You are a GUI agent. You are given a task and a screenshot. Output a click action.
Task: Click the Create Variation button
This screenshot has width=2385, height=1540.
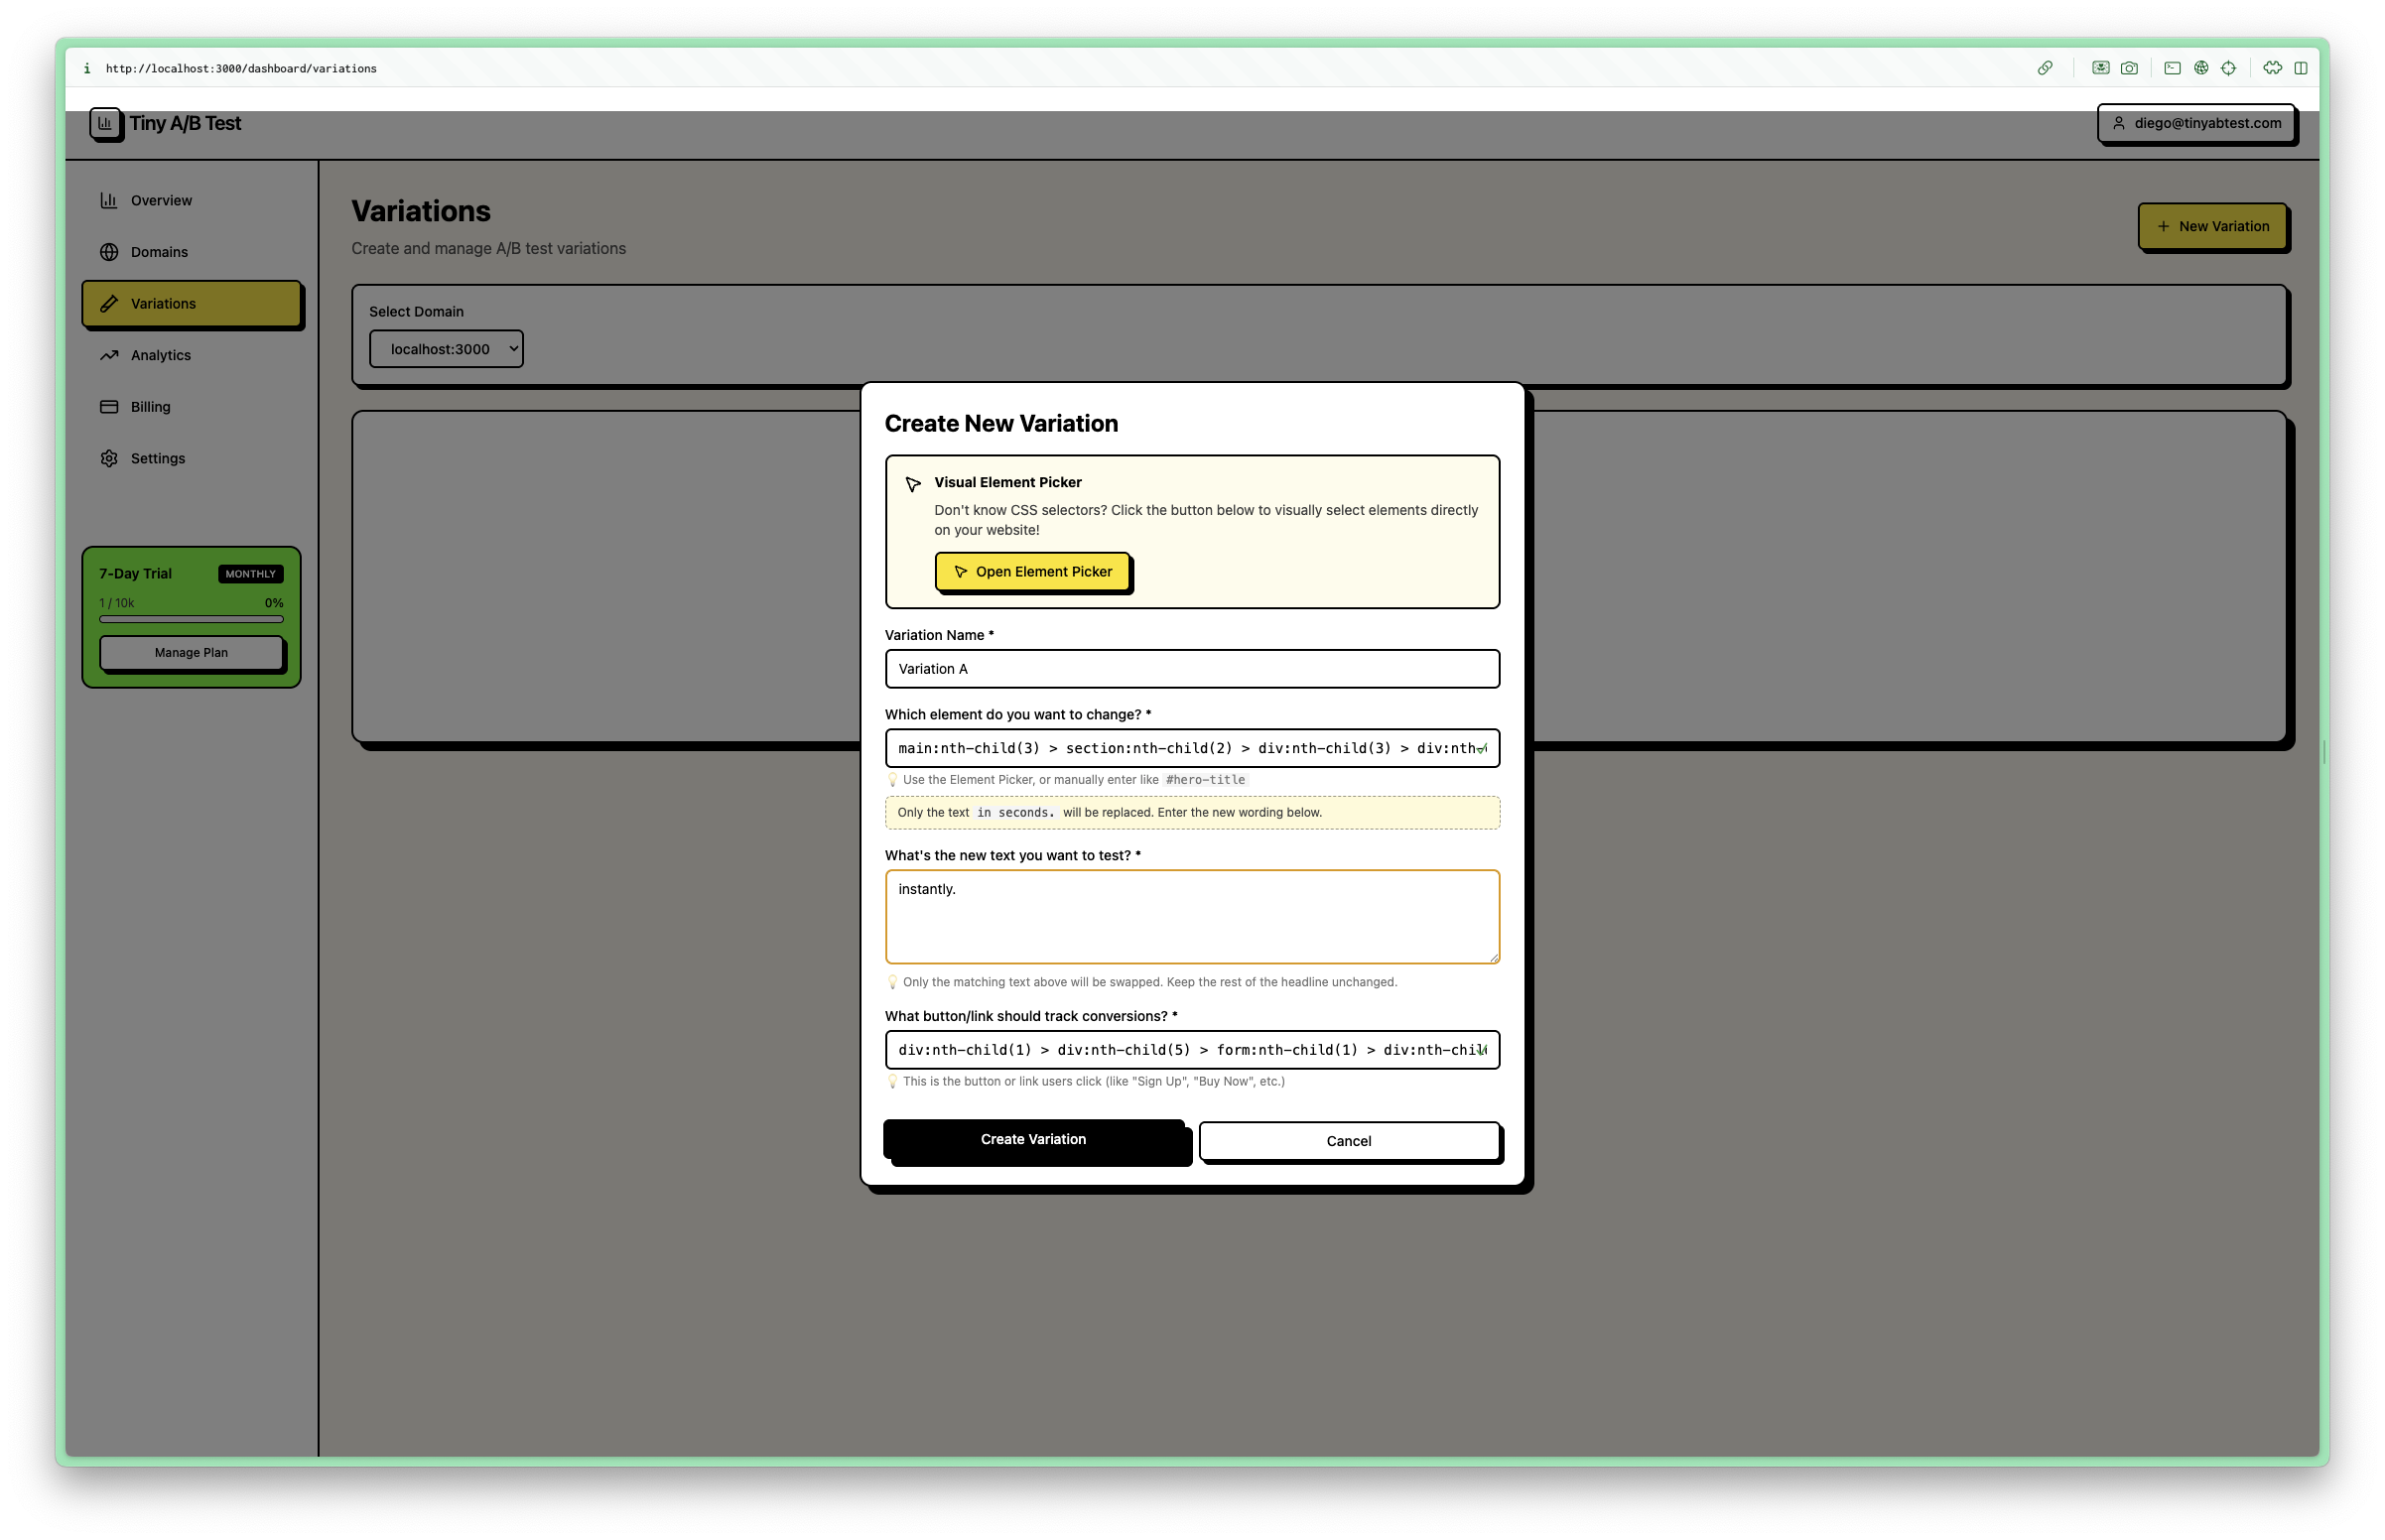point(1033,1139)
